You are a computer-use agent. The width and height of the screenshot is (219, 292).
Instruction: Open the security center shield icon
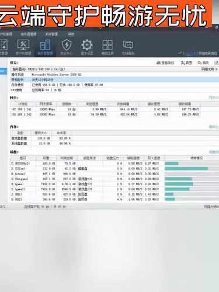(x=67, y=47)
